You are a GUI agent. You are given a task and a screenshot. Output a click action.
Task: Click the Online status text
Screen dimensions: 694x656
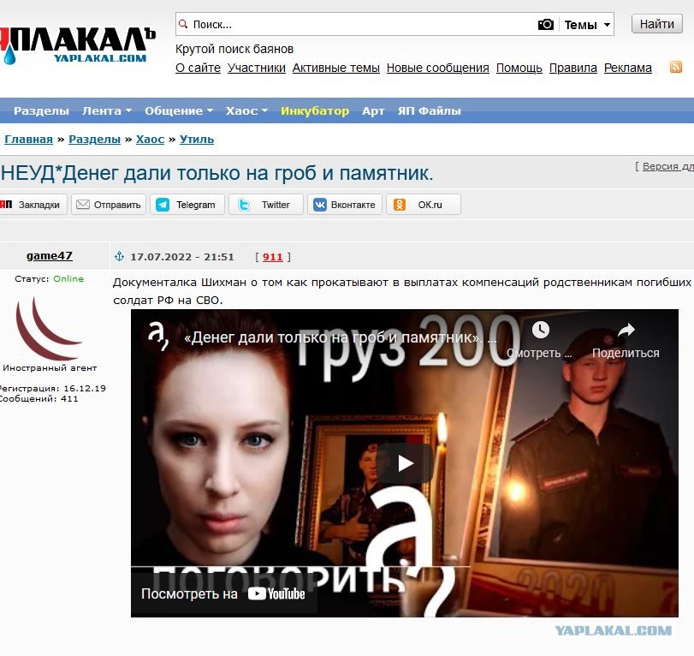[x=68, y=278]
